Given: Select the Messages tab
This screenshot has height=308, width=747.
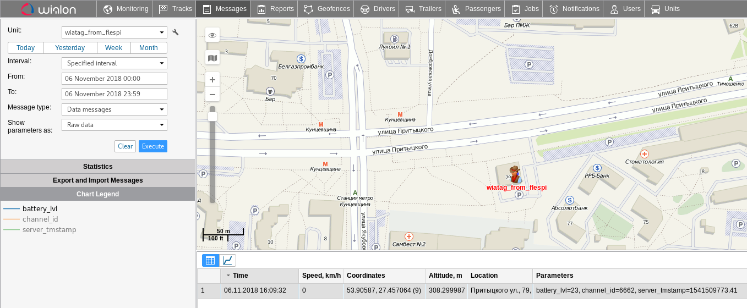Looking at the screenshot, I should [x=223, y=9].
